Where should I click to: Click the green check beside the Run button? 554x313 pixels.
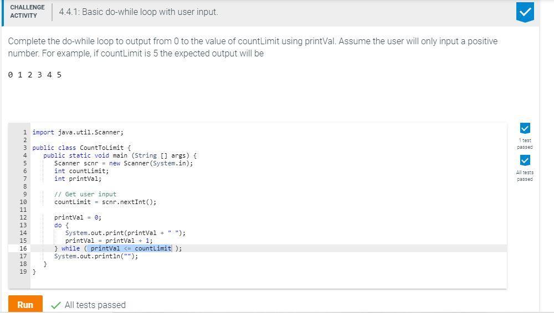[55, 305]
